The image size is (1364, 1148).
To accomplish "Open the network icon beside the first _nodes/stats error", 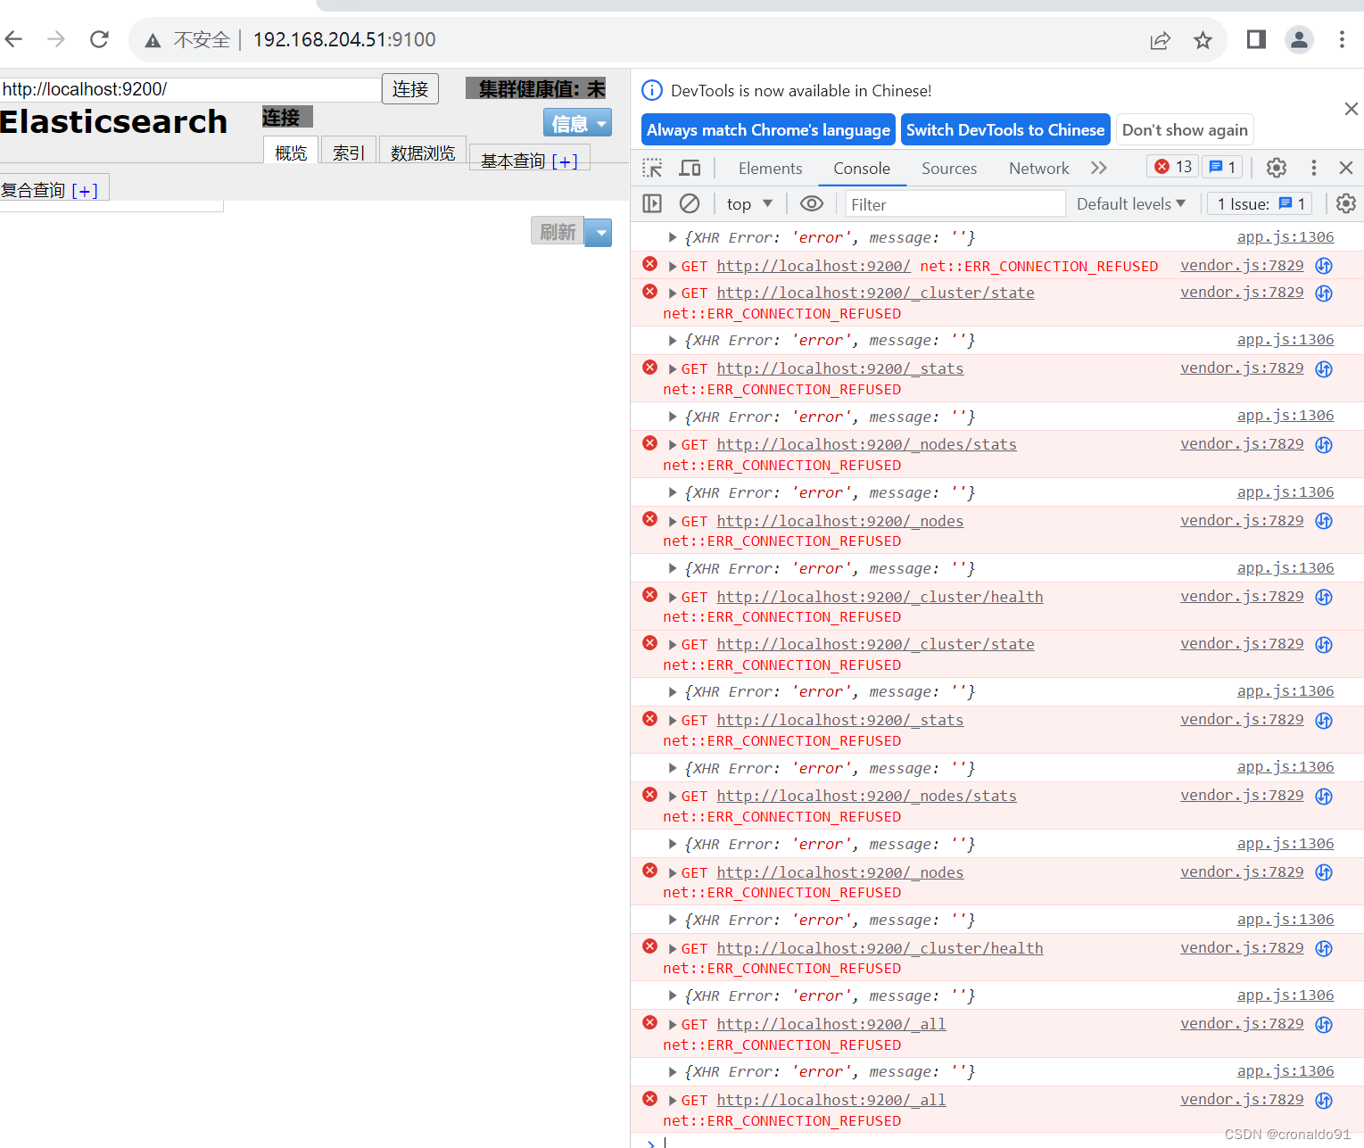I will point(1324,444).
